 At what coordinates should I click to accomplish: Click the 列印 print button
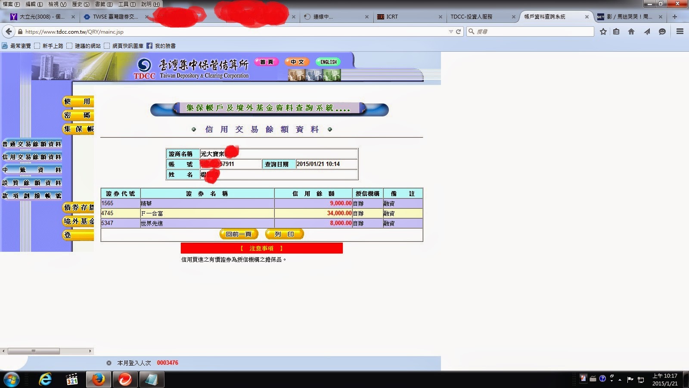285,234
